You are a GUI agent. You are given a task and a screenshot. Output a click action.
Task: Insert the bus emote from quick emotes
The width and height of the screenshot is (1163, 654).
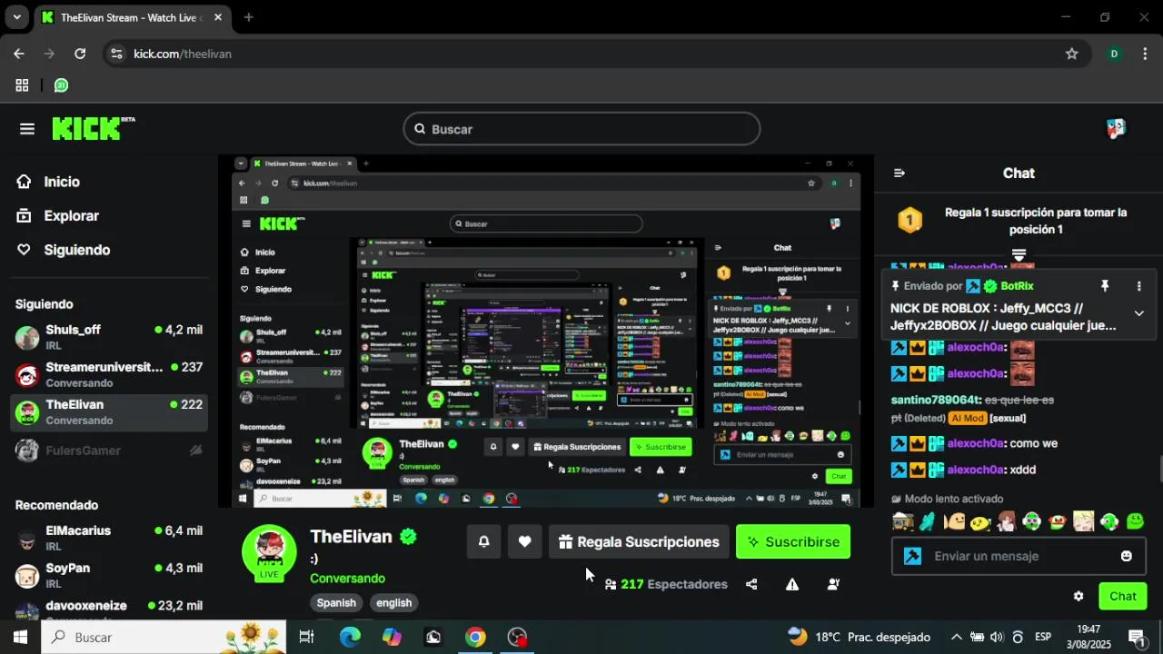tap(902, 521)
